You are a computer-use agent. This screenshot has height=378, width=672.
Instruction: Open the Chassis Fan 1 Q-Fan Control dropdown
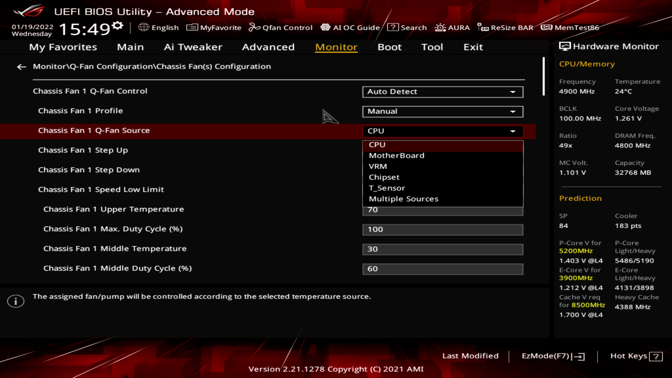click(442, 92)
